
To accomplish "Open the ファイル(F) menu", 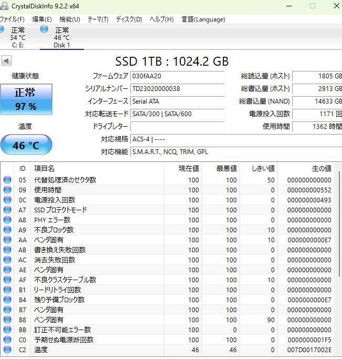I will coord(12,19).
